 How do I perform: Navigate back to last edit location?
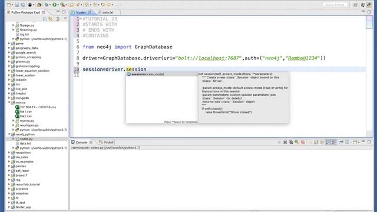click(103, 5)
